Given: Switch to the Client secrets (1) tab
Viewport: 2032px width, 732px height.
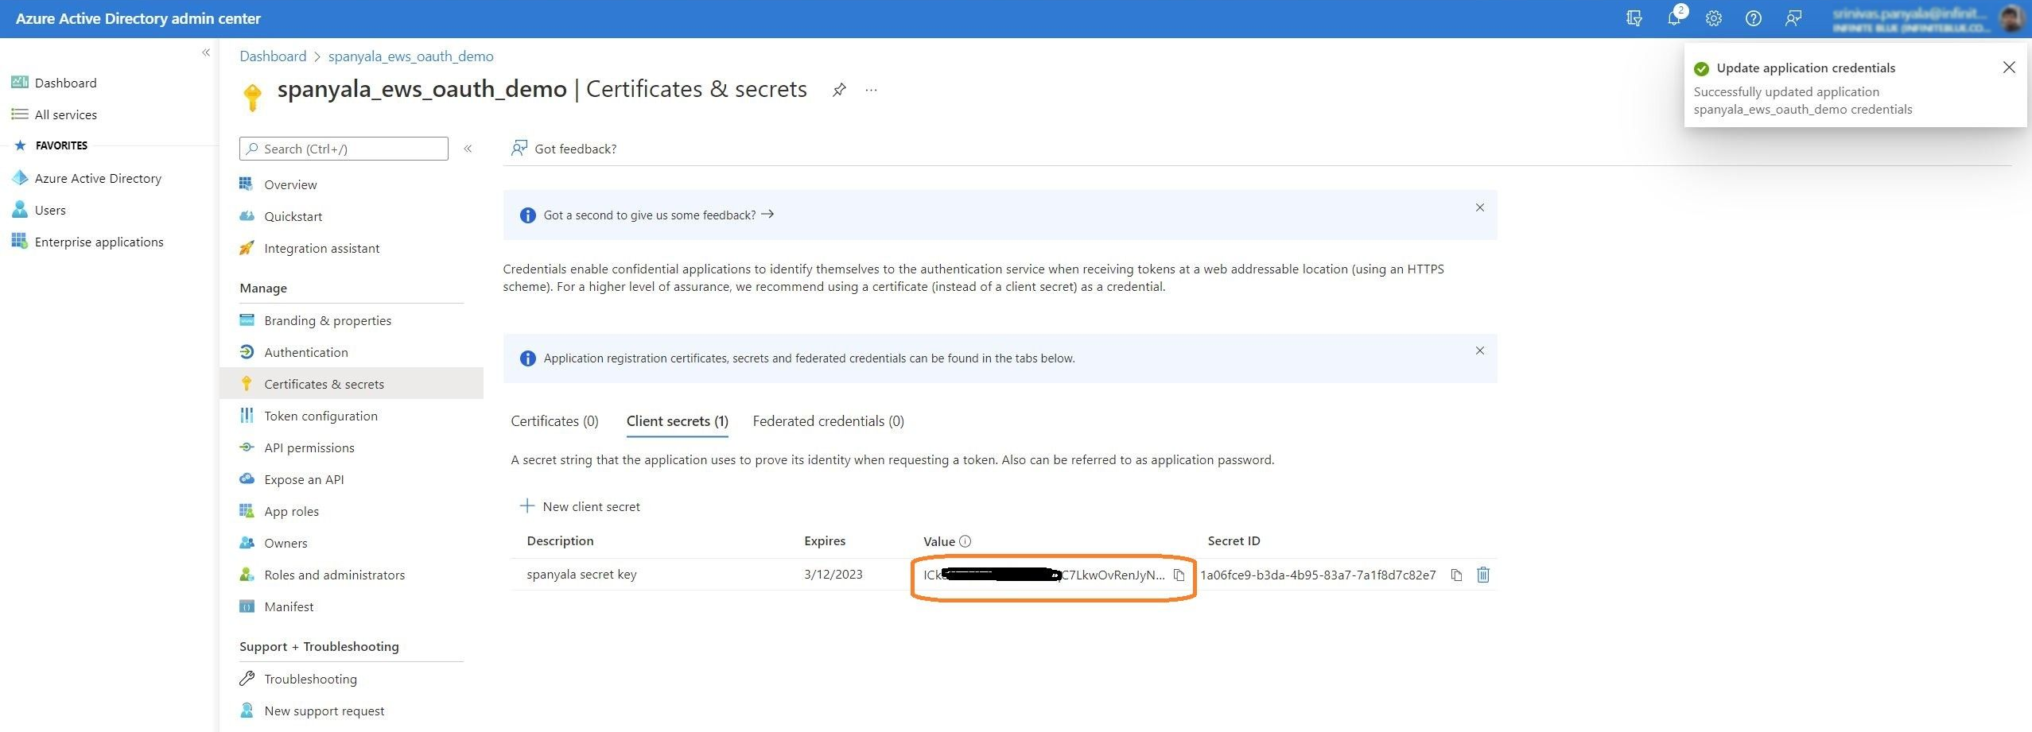Looking at the screenshot, I should pos(677,421).
